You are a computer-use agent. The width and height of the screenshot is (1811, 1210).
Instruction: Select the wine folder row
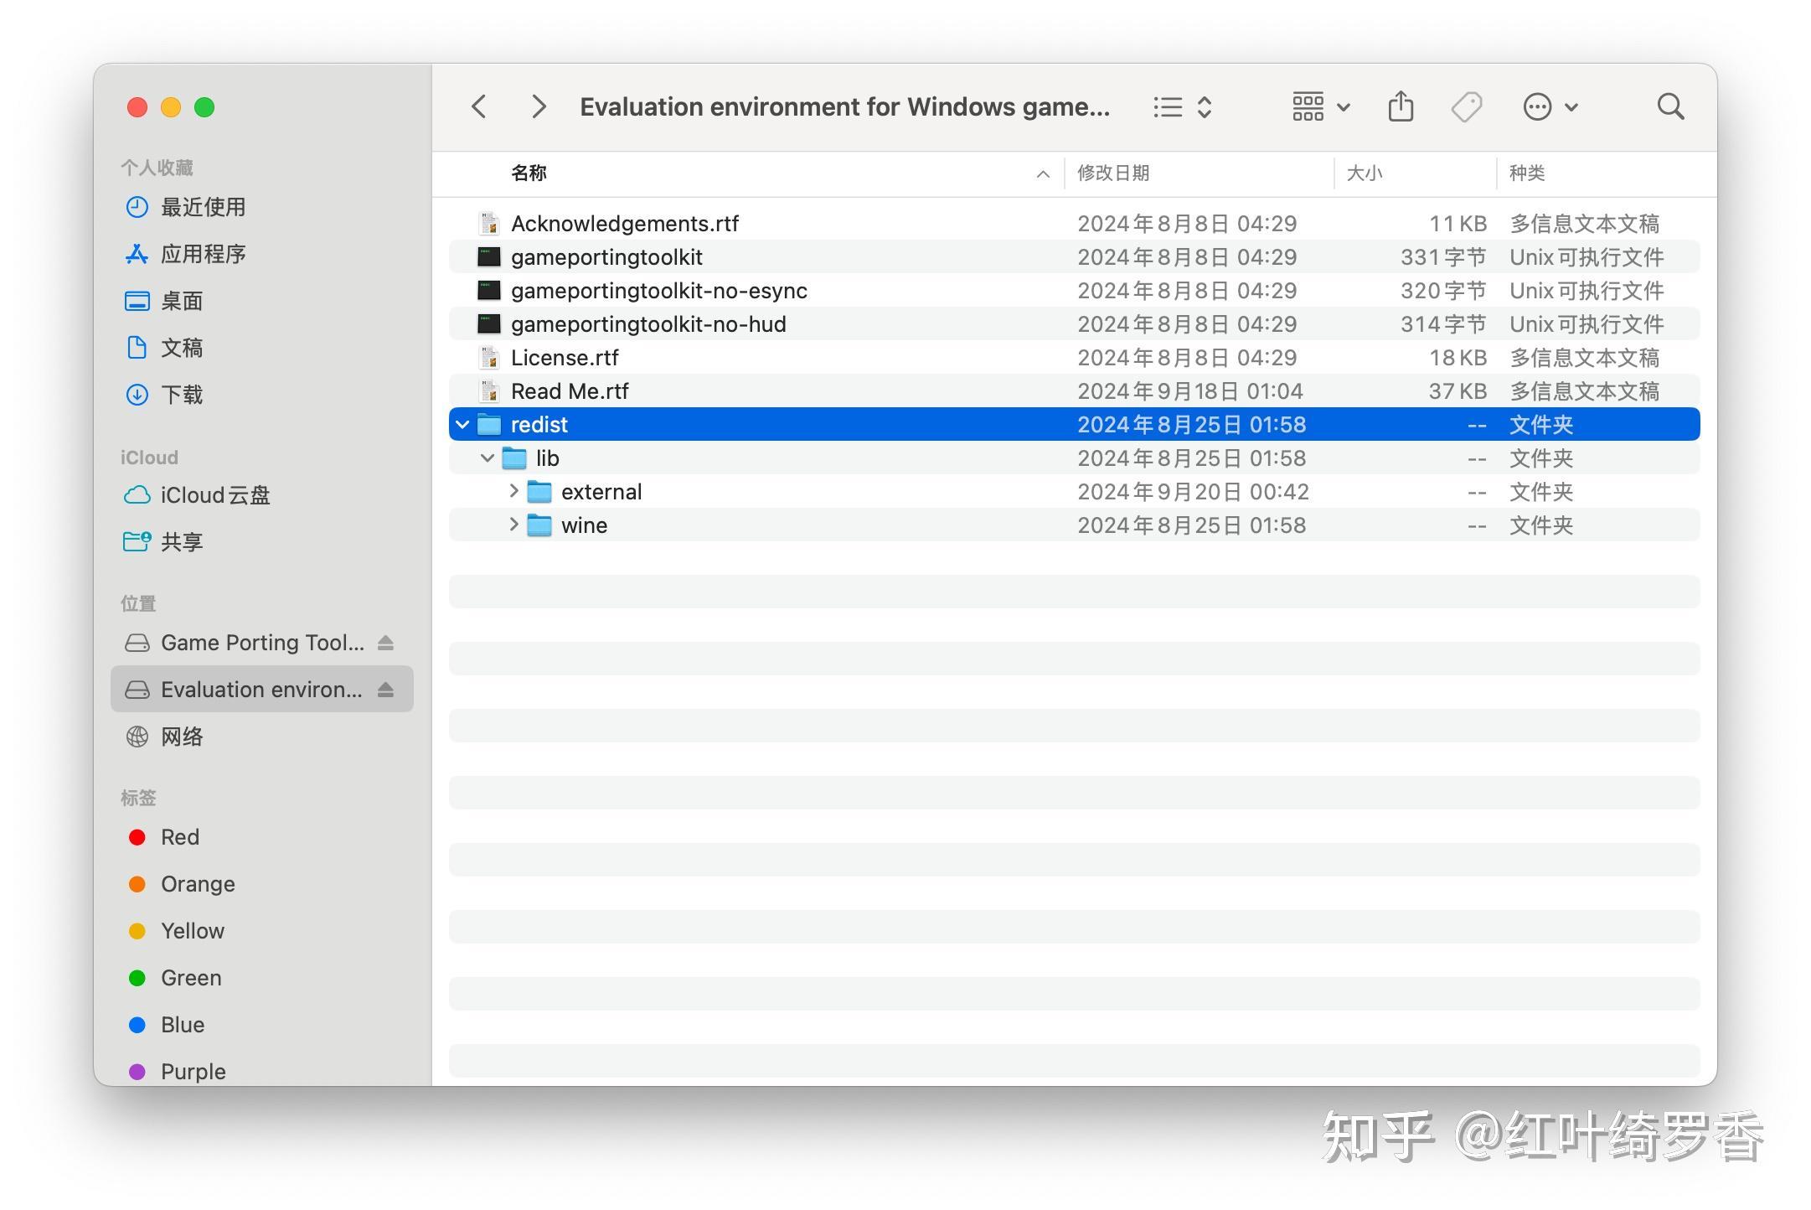[584, 525]
